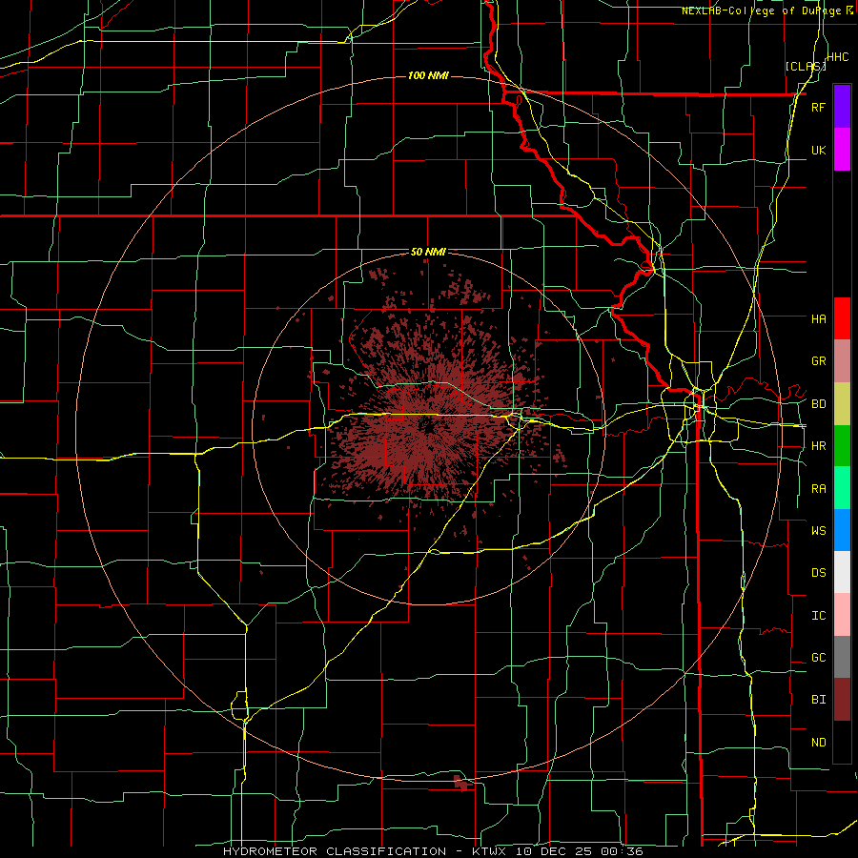Click the HR green legend swatch
This screenshot has height=858, width=858.
pyautogui.click(x=842, y=446)
